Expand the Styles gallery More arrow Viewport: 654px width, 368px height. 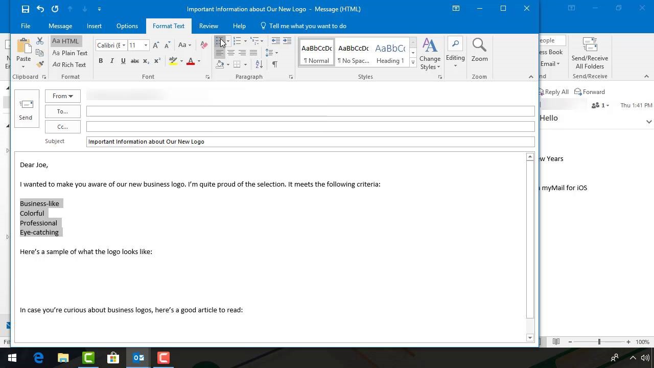(x=413, y=62)
